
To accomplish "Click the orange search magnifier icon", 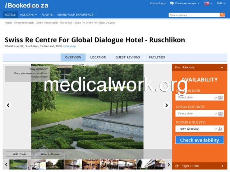I will [x=222, y=15].
